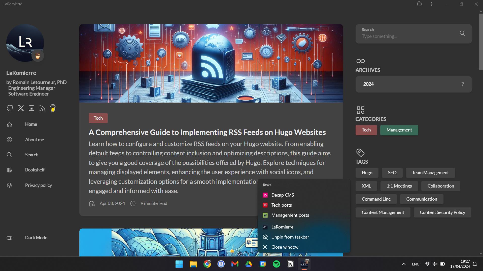Open Google Calendar from taskbar
The width and height of the screenshot is (483, 271).
[263, 264]
